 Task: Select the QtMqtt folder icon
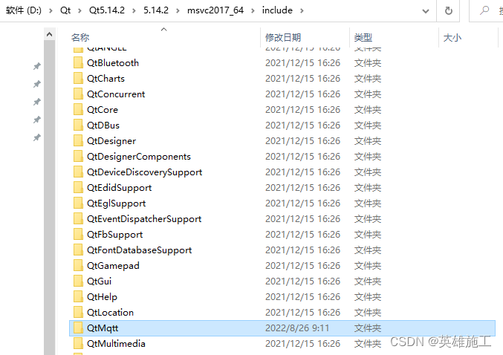(78, 328)
